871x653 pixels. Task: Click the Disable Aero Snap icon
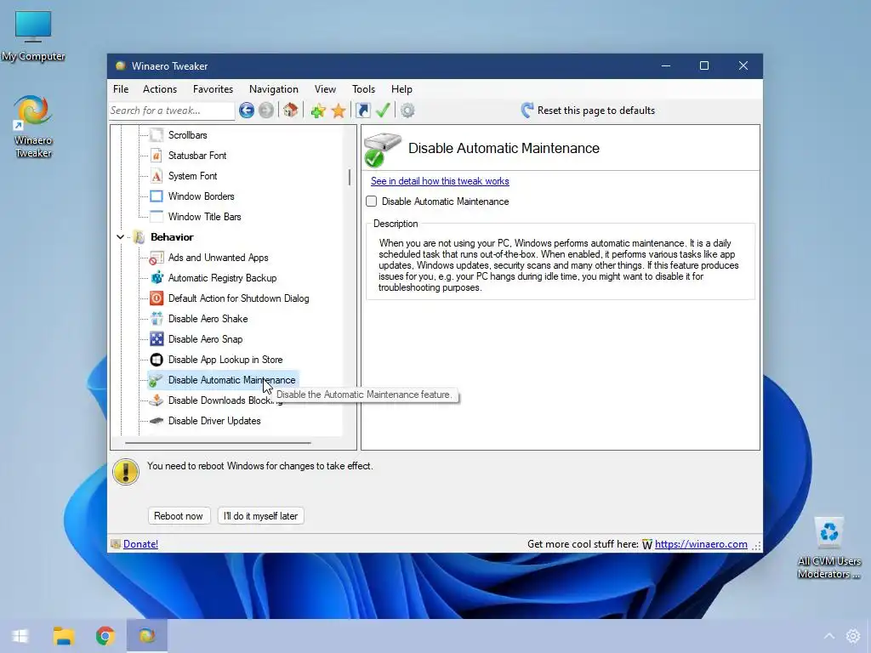coord(157,339)
